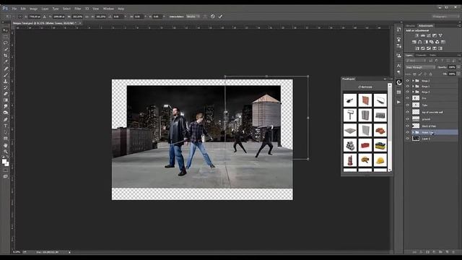This screenshot has height=260, width=462.
Task: Click the Refresh button in PixelSquid panel
Action: (x=365, y=87)
